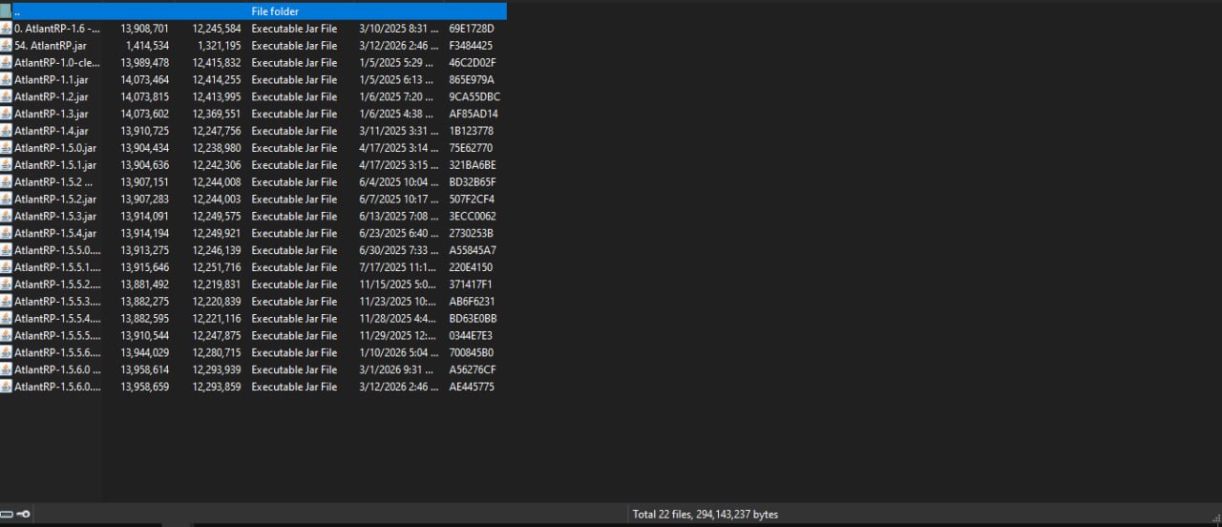Click jar icon in row with CRC A56276CF
The height and width of the screenshot is (527, 1222).
[x=6, y=369]
